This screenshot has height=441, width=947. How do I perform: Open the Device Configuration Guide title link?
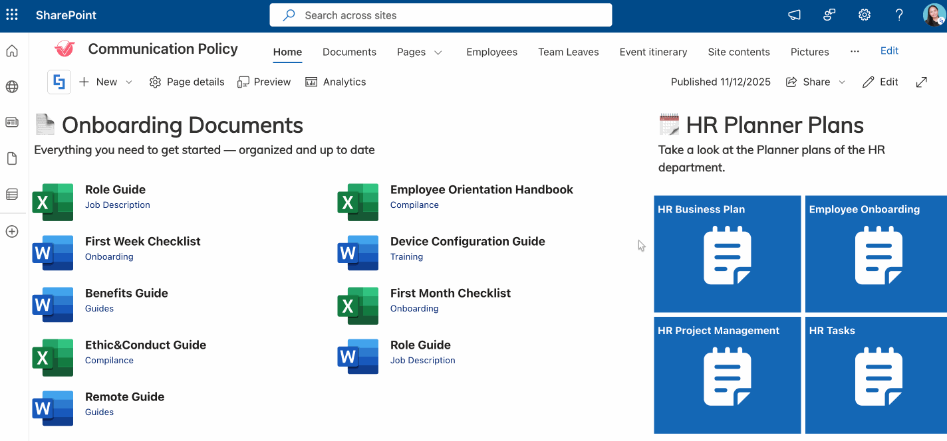click(468, 241)
